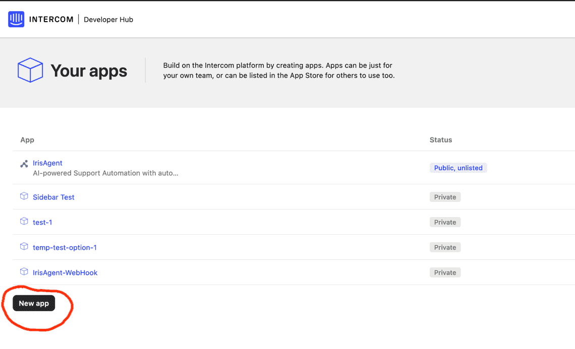Click the AI-powered Support Automation description
The image size is (575, 349).
(x=105, y=173)
